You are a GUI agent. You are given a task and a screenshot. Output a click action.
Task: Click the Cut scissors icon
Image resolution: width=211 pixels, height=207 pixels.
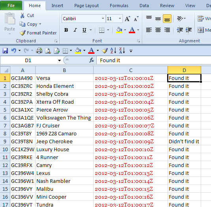tap(23, 15)
